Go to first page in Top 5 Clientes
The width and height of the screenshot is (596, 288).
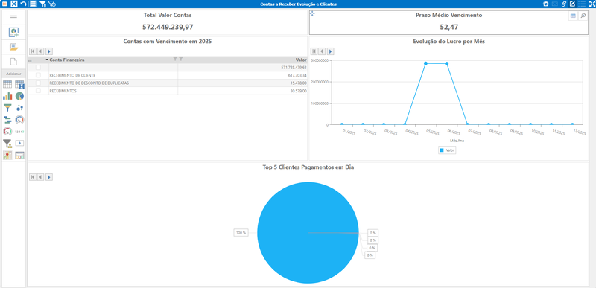[33, 177]
